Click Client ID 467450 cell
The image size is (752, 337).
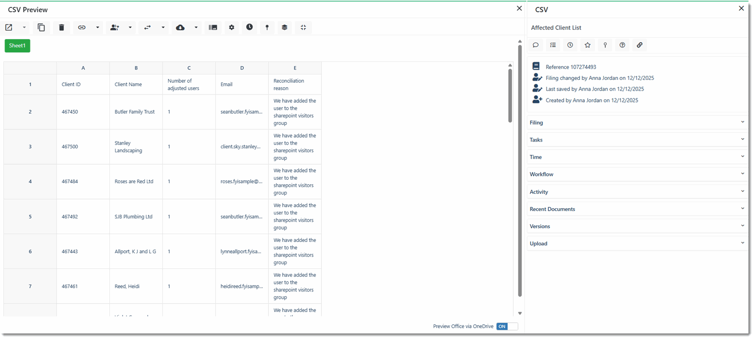(x=83, y=112)
